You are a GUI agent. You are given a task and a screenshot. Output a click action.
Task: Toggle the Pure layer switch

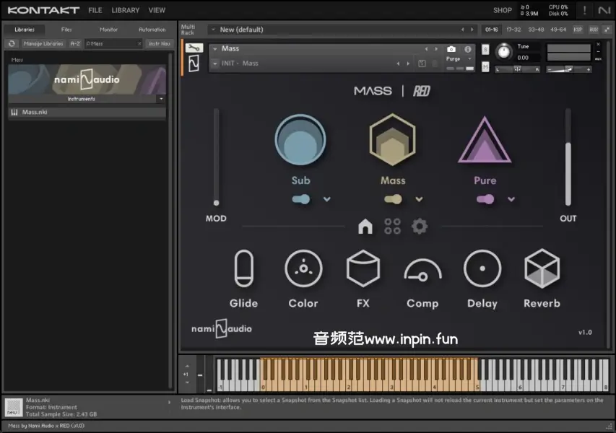pos(485,199)
